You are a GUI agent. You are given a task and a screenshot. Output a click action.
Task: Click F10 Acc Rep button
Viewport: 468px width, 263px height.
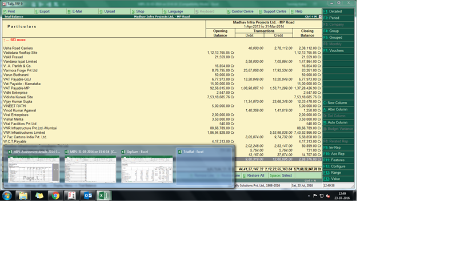tap(338, 154)
